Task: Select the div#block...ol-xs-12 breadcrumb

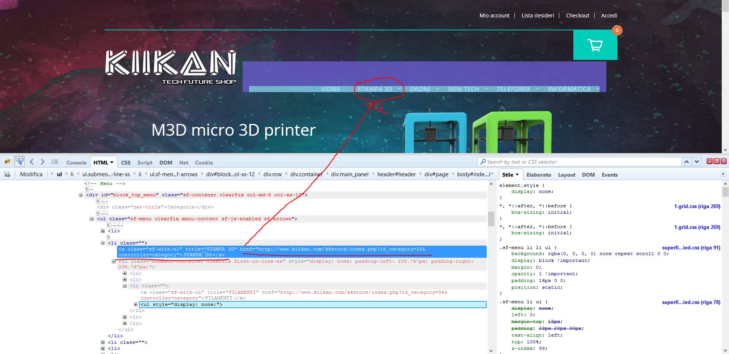Action: click(230, 174)
